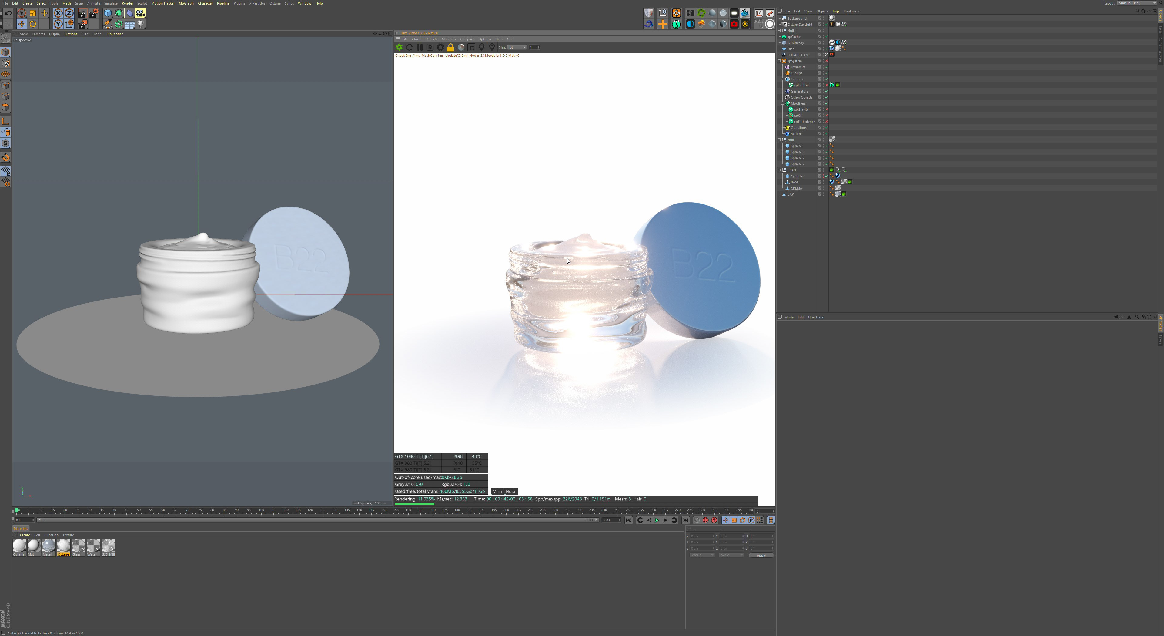Click the Apply button
Screen dimensions: 1164x636
[x=761, y=555]
